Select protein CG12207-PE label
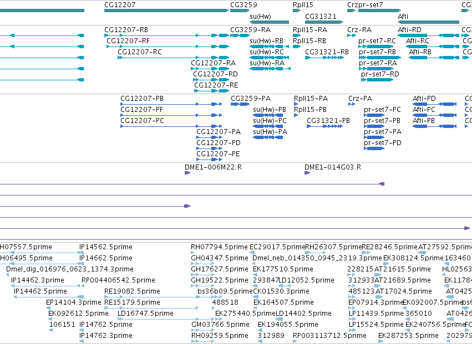 pyautogui.click(x=218, y=154)
